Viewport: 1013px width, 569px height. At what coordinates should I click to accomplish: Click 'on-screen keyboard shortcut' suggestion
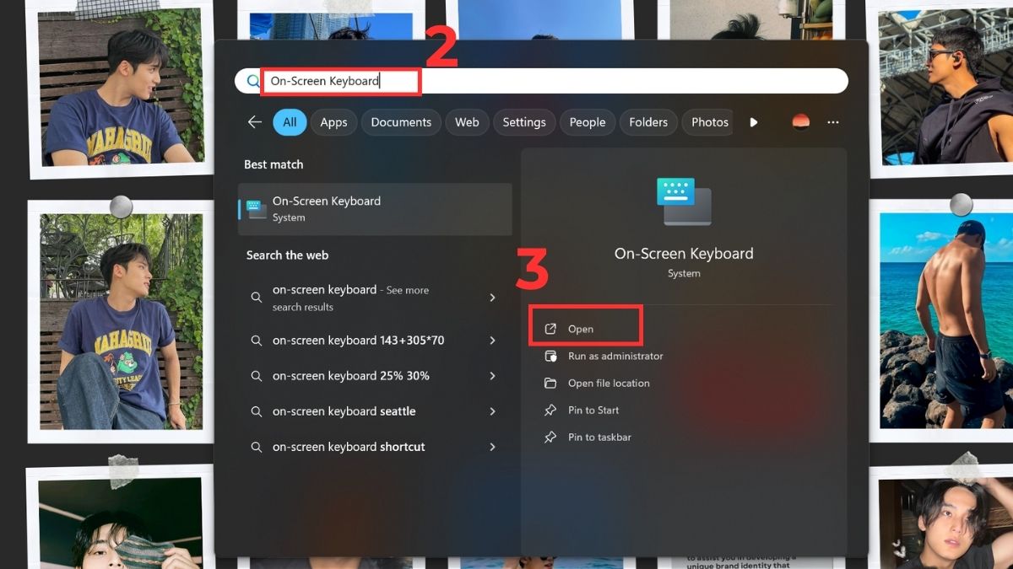375,447
